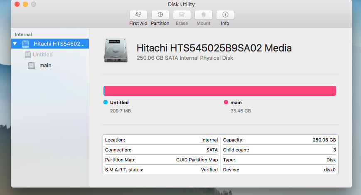Image resolution: width=361 pixels, height=195 pixels.
Task: Click the Disk Utility window title
Action: point(181,5)
